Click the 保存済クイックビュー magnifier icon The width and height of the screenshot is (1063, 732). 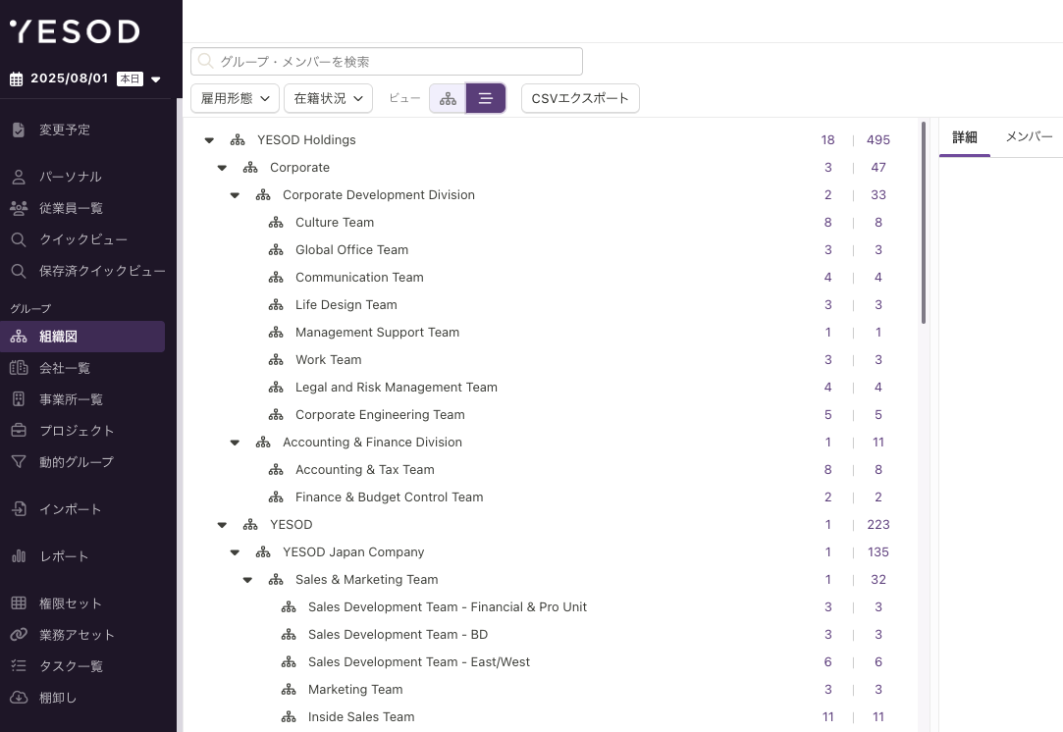point(19,271)
